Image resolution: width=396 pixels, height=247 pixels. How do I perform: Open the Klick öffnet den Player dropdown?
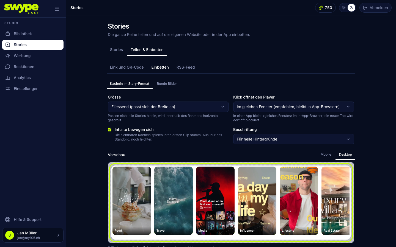[x=294, y=107]
